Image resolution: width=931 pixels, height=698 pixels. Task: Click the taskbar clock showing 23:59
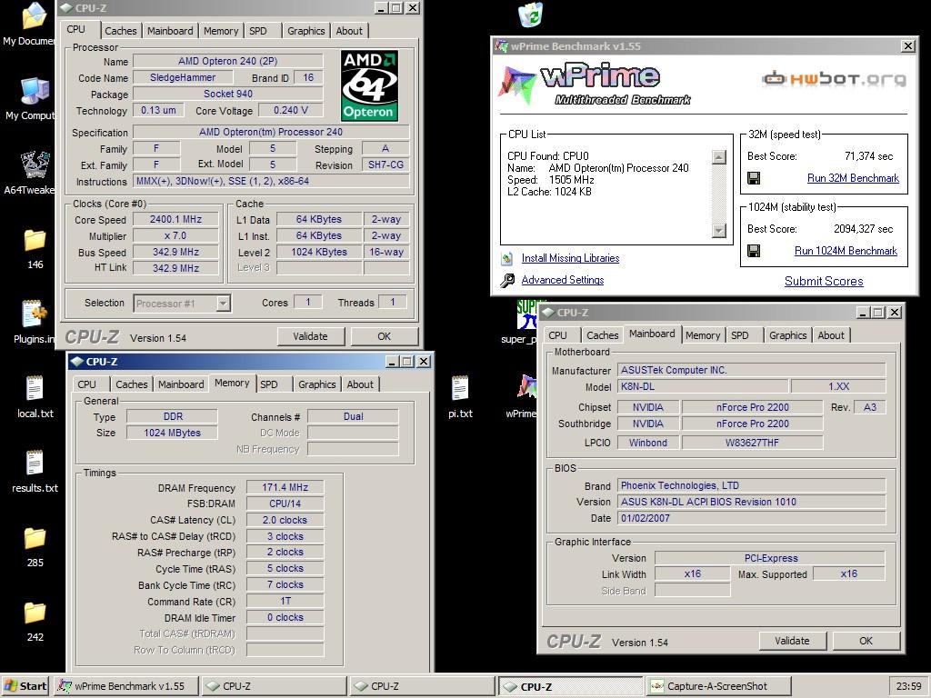908,686
